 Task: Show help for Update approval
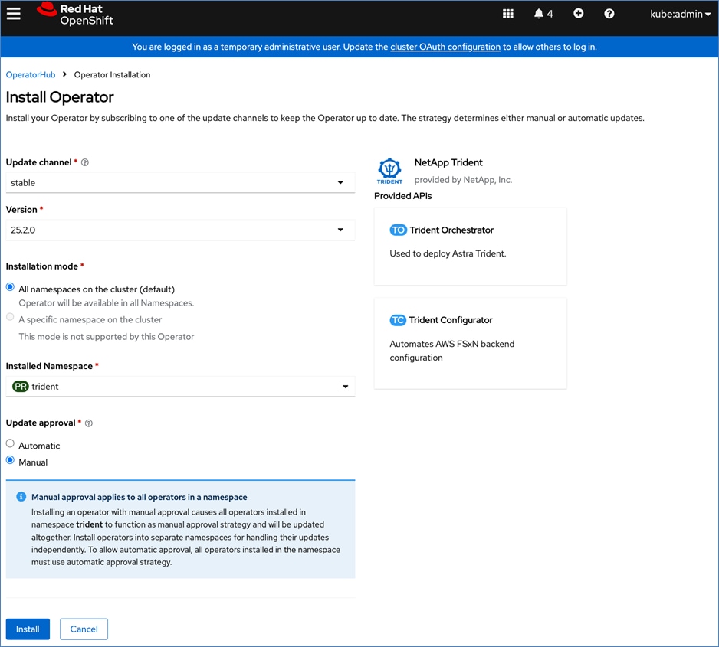[89, 423]
